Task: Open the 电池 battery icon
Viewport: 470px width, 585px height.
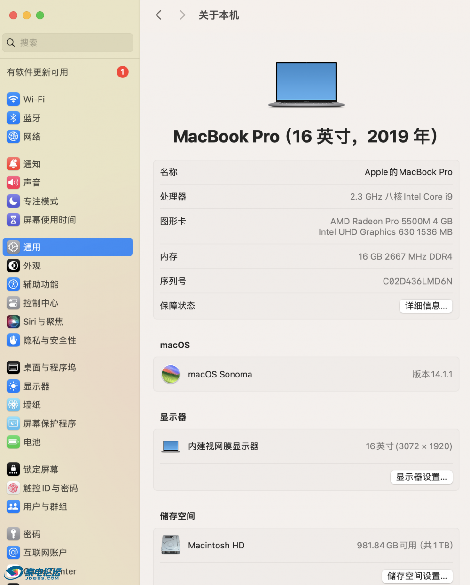Action: 13,442
